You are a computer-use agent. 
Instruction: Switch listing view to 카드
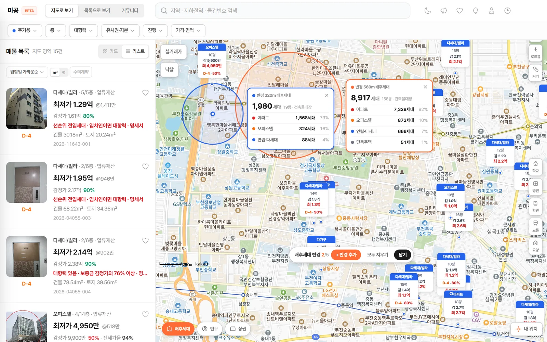(x=110, y=51)
